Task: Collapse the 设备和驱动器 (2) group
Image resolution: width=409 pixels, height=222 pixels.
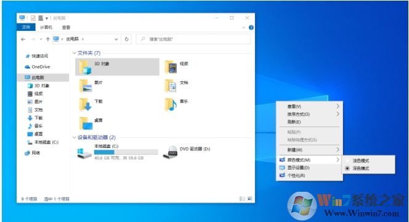Action: [x=74, y=138]
